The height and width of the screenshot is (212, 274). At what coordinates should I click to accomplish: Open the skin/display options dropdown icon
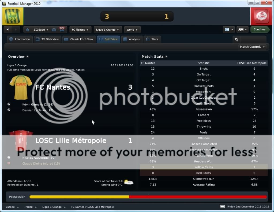[x=228, y=29]
